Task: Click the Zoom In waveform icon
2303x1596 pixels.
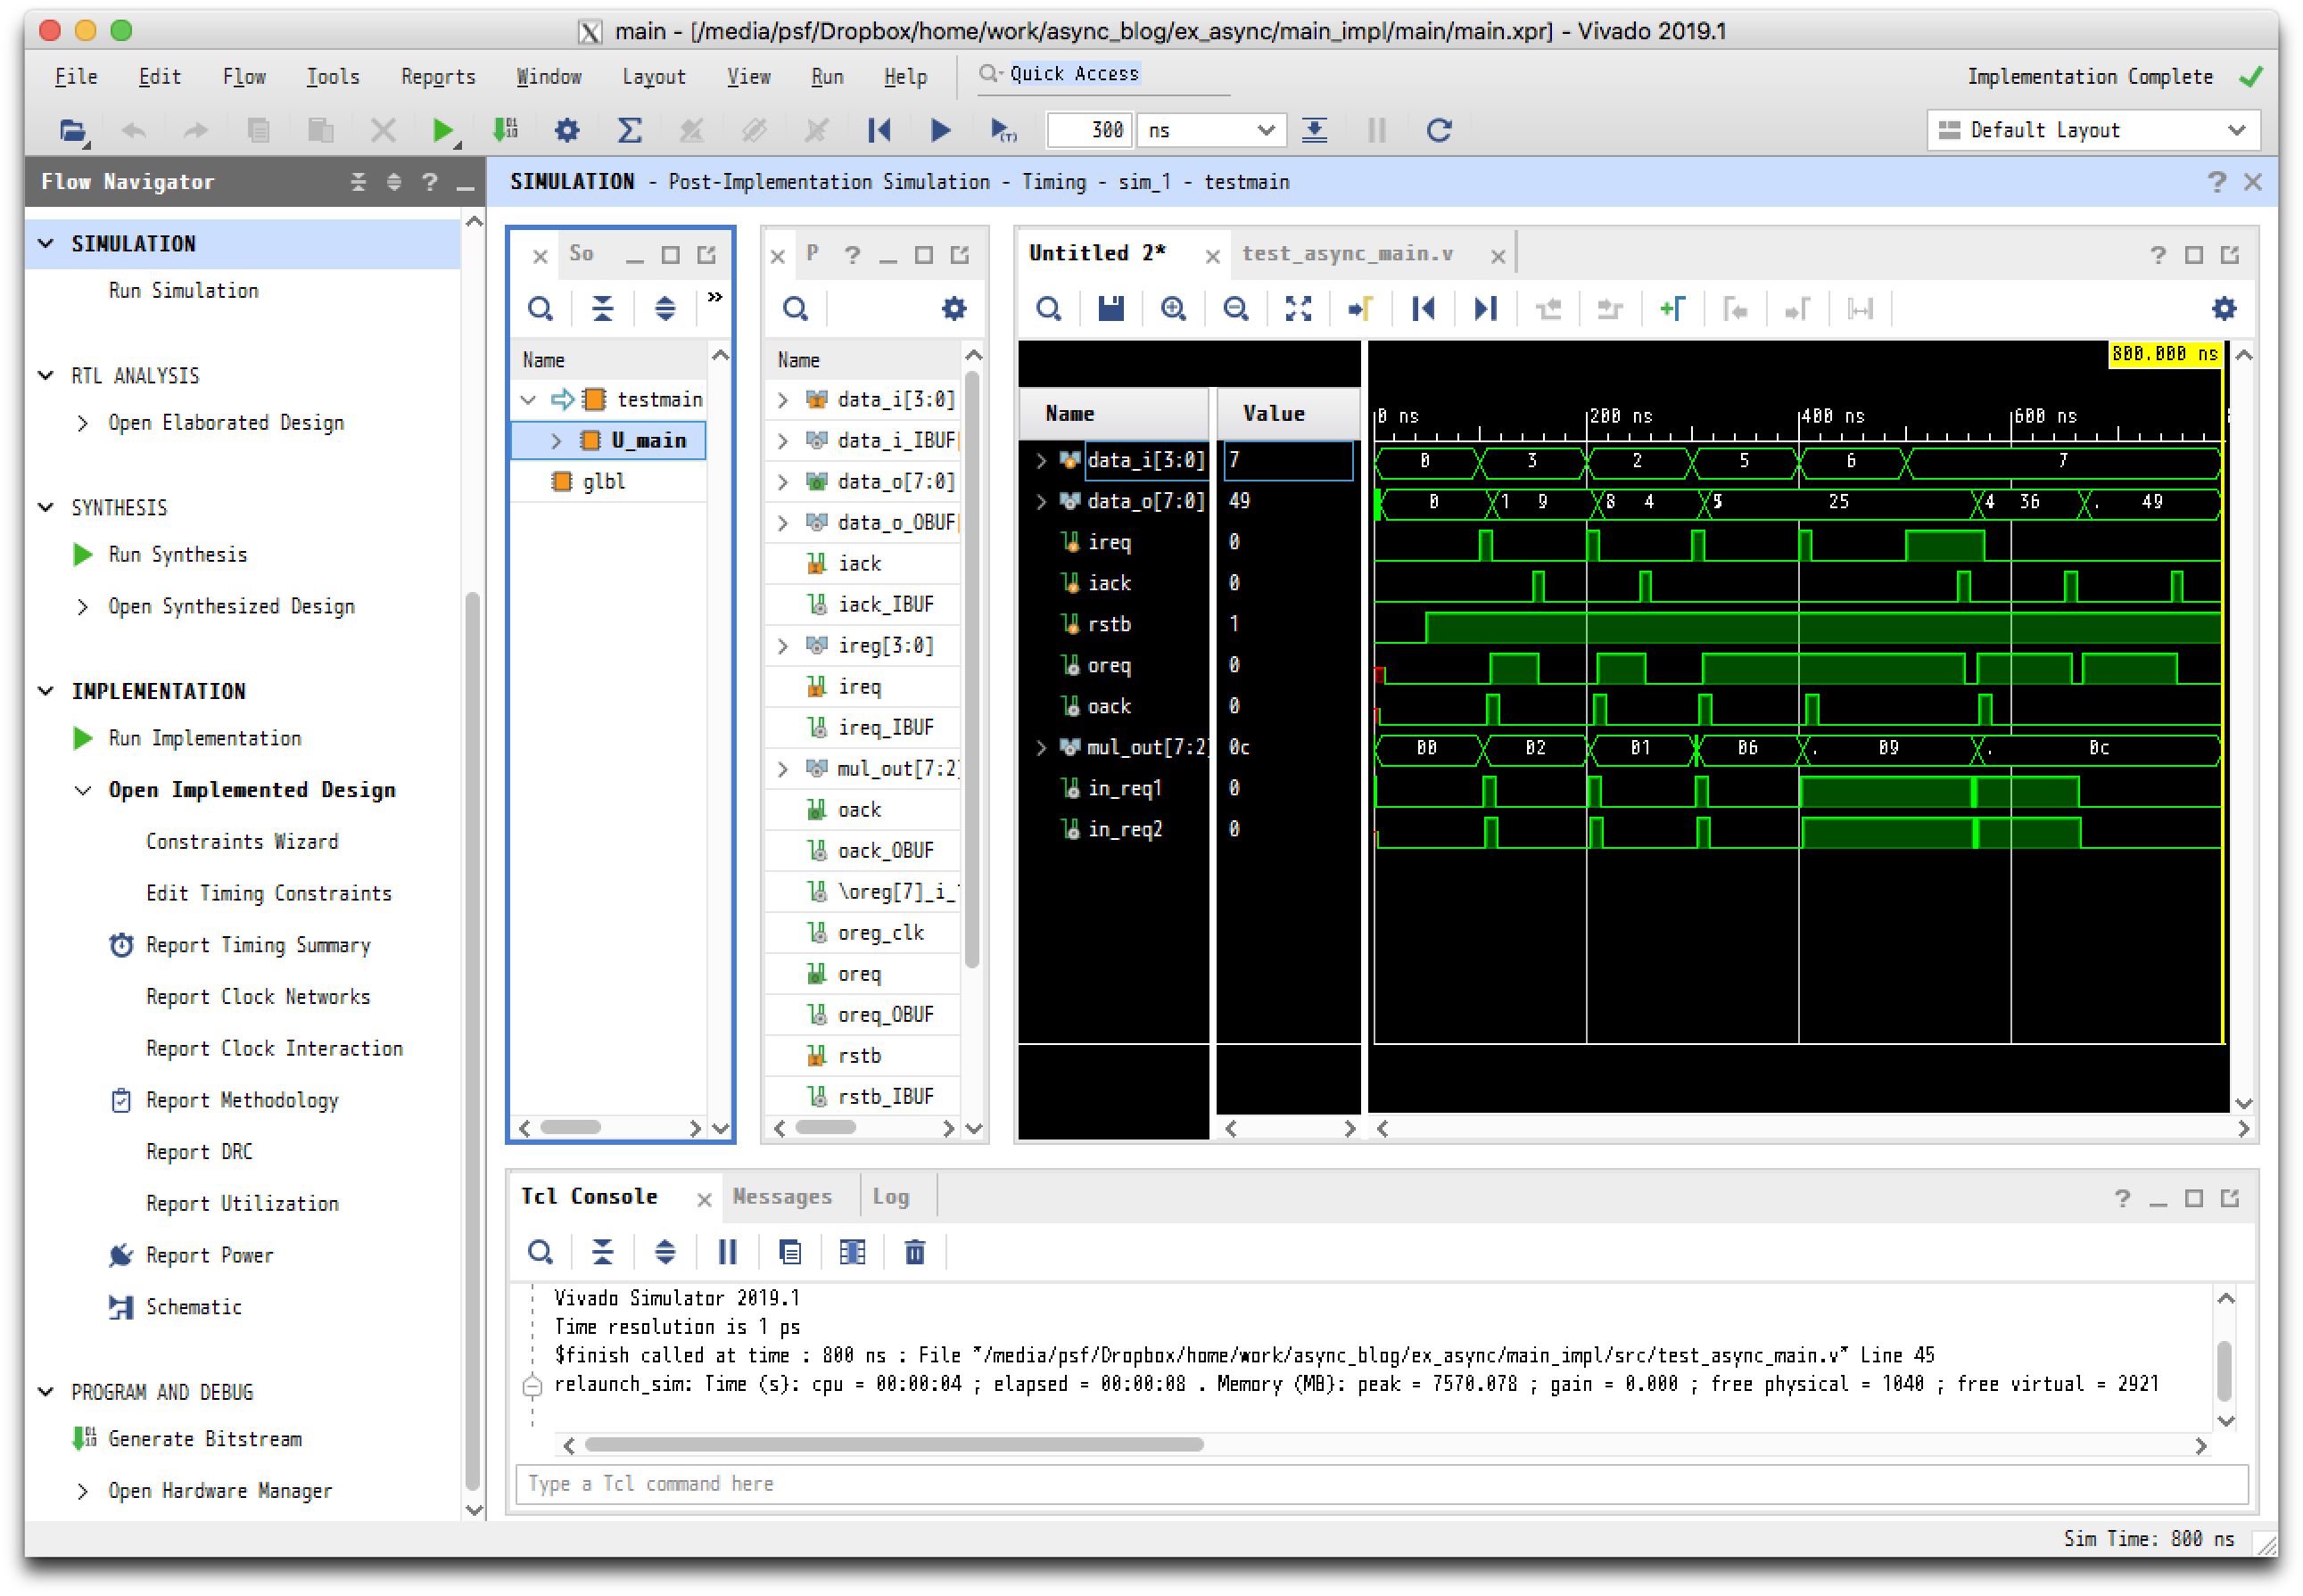Action: [1174, 309]
